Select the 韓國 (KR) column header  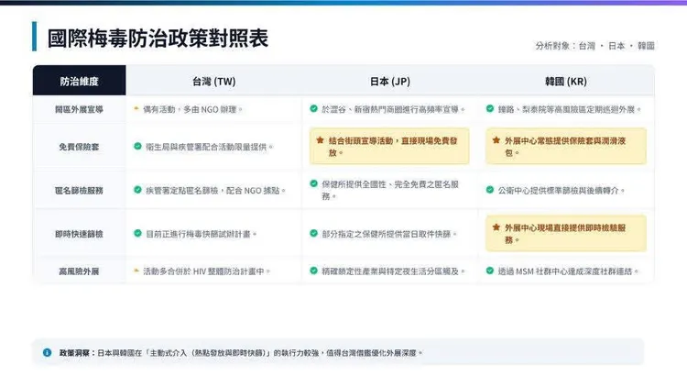tap(565, 81)
